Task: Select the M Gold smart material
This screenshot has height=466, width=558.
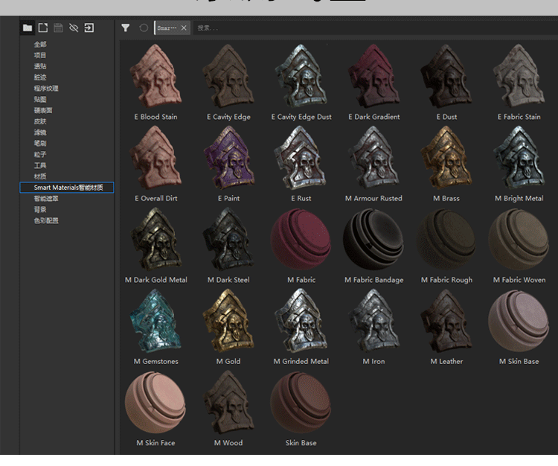Action: (228, 321)
